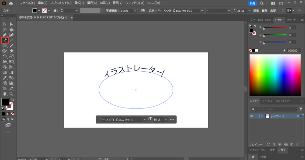305x160 pixels.
Task: Select the Rotate tool
Action: pos(5,56)
